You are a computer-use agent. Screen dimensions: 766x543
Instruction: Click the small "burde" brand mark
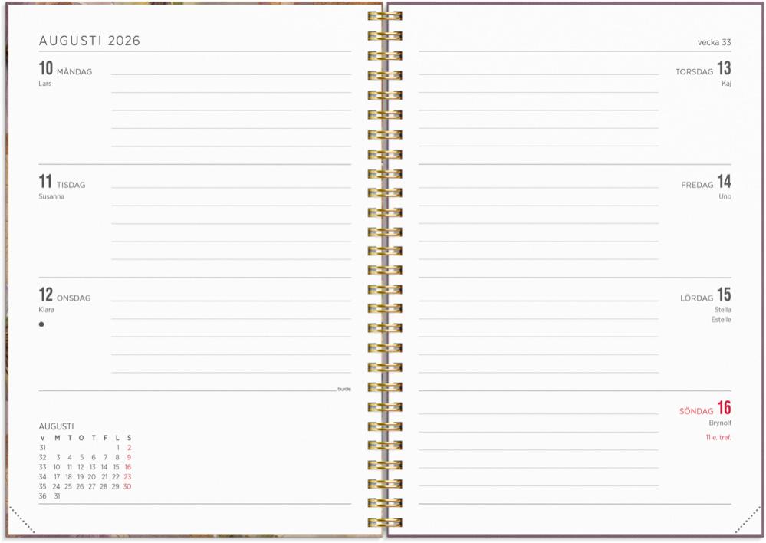(344, 389)
